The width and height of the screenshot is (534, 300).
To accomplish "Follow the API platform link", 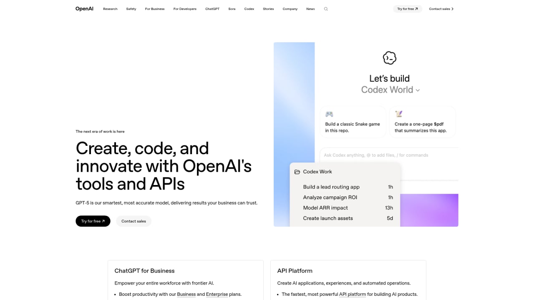I will pos(353,294).
